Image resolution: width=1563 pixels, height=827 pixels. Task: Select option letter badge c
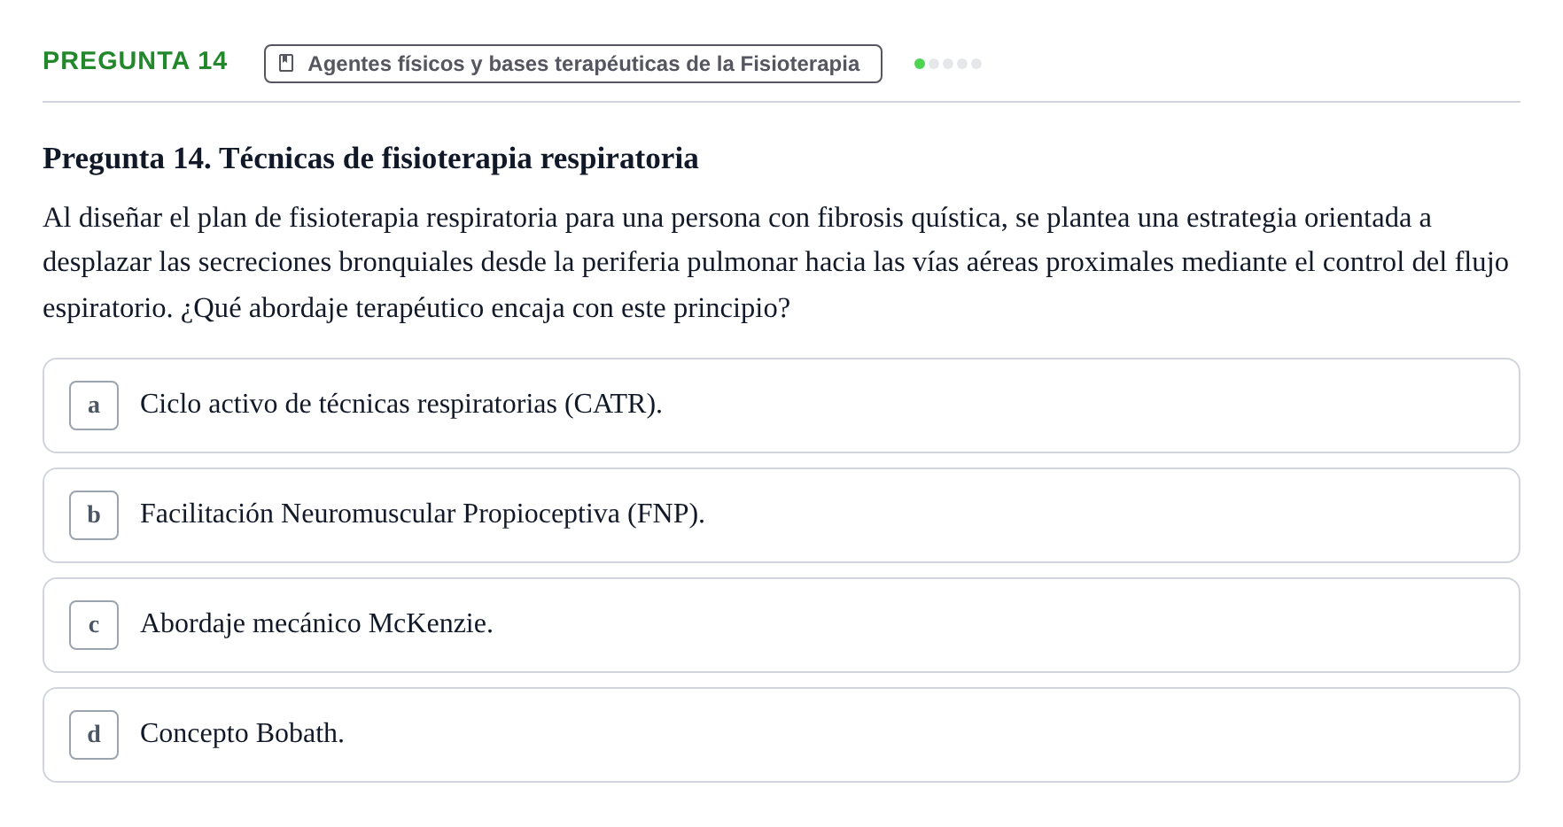[x=94, y=625]
